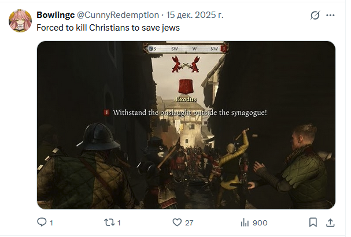Viewport: 351px width, 237px height.
Task: Click the tweet text about Christians
Action: click(x=108, y=28)
